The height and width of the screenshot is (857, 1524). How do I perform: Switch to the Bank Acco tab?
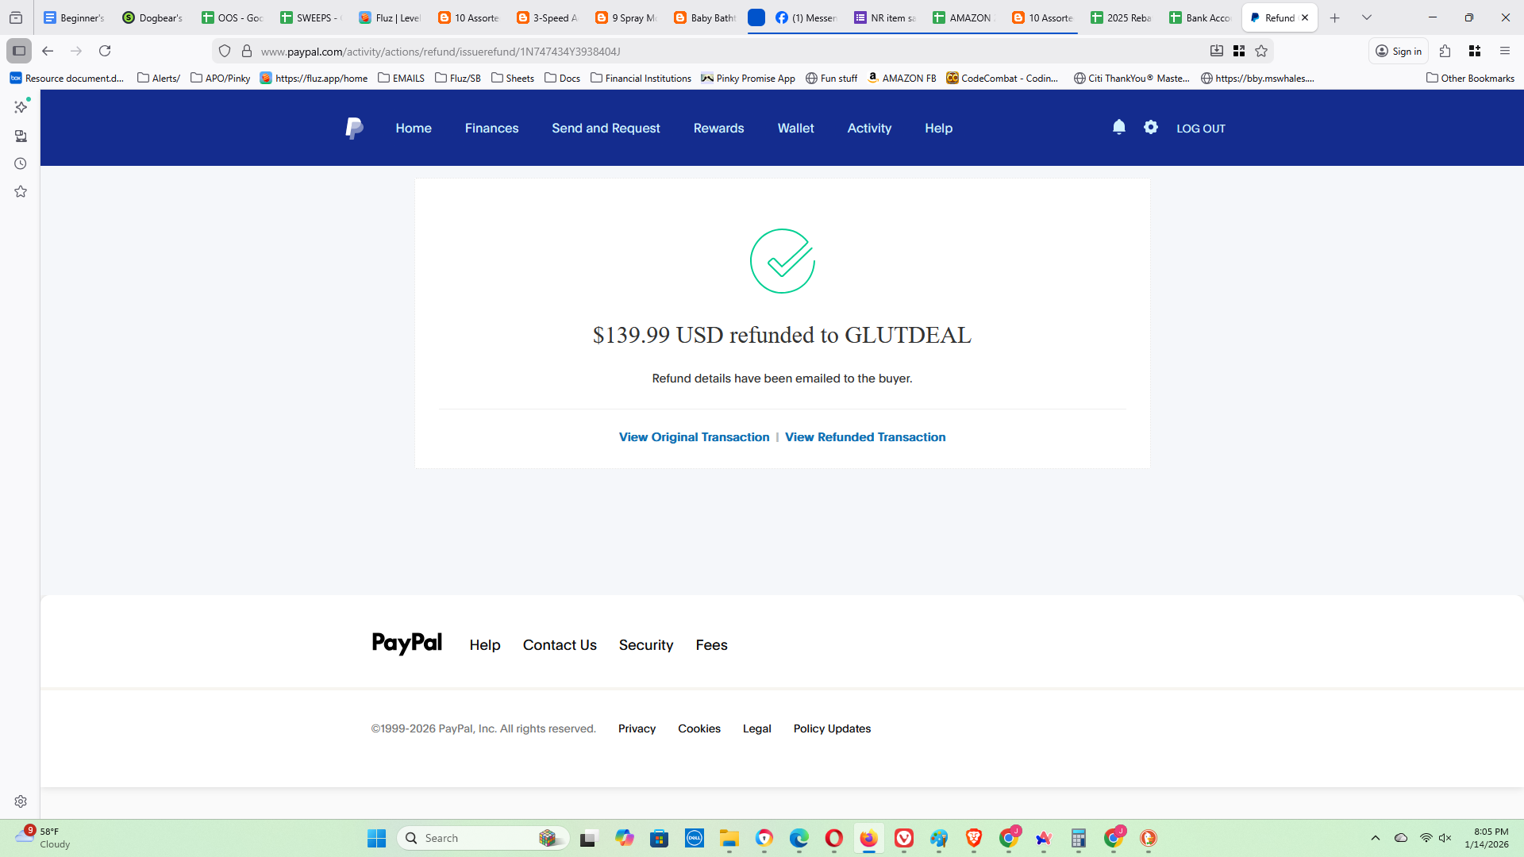(1199, 17)
